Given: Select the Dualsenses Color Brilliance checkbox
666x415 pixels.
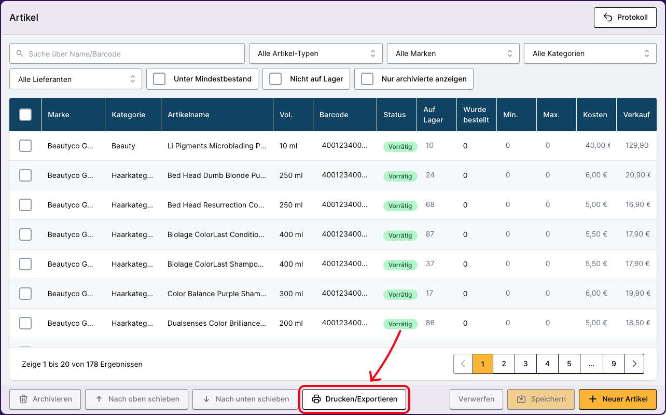Looking at the screenshot, I should 25,323.
